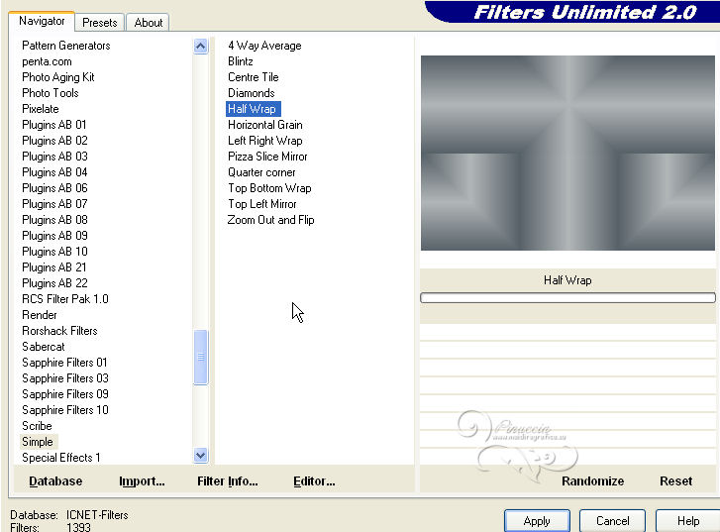Click the filter preview image
Viewport: 720px width, 532px height.
[x=567, y=153]
